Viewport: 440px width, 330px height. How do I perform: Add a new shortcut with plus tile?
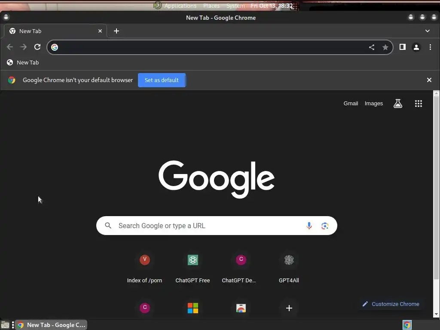(x=289, y=308)
